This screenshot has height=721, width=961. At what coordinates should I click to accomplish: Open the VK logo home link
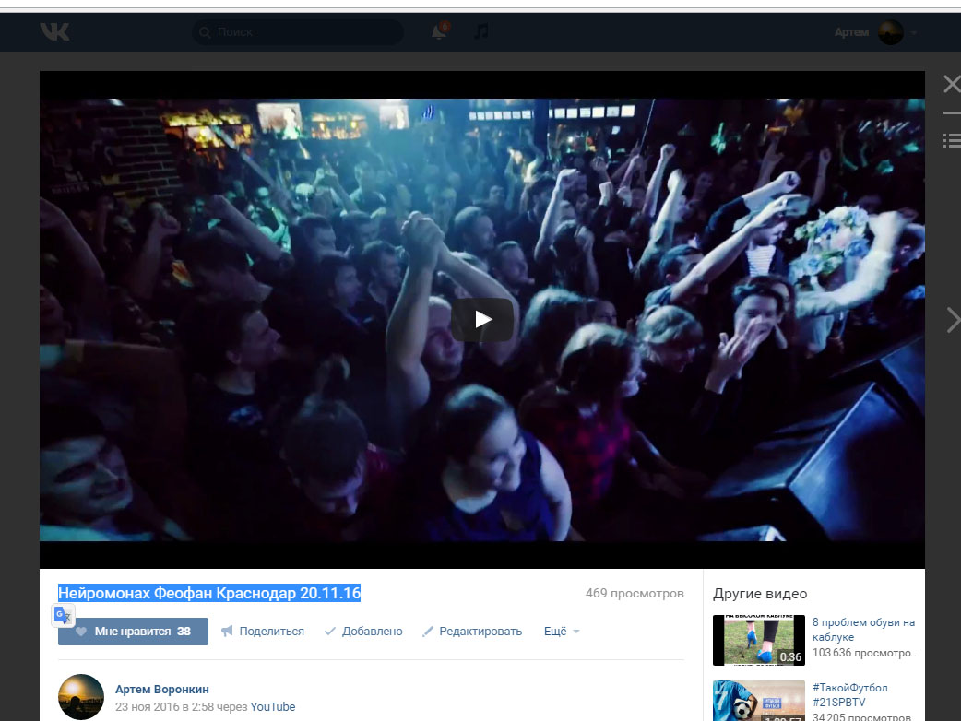coord(54,31)
